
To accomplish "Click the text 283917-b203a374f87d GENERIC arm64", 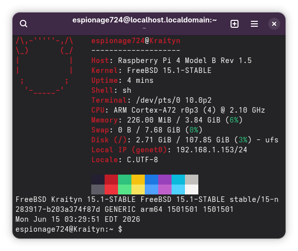I will 89,209.
